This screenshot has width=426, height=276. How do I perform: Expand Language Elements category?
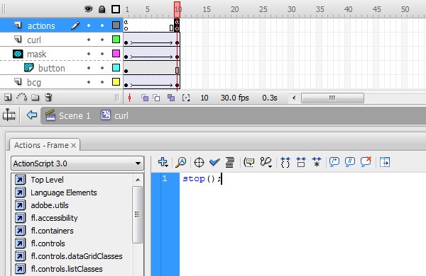[x=20, y=192]
